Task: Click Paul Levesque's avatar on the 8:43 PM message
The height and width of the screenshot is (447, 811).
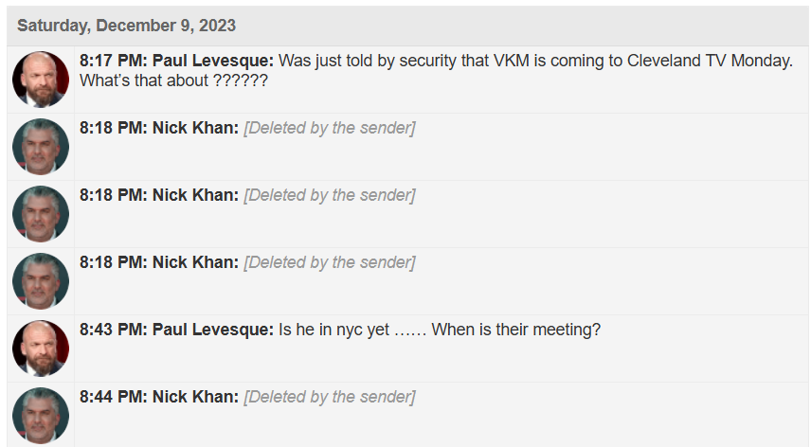Action: pos(41,349)
